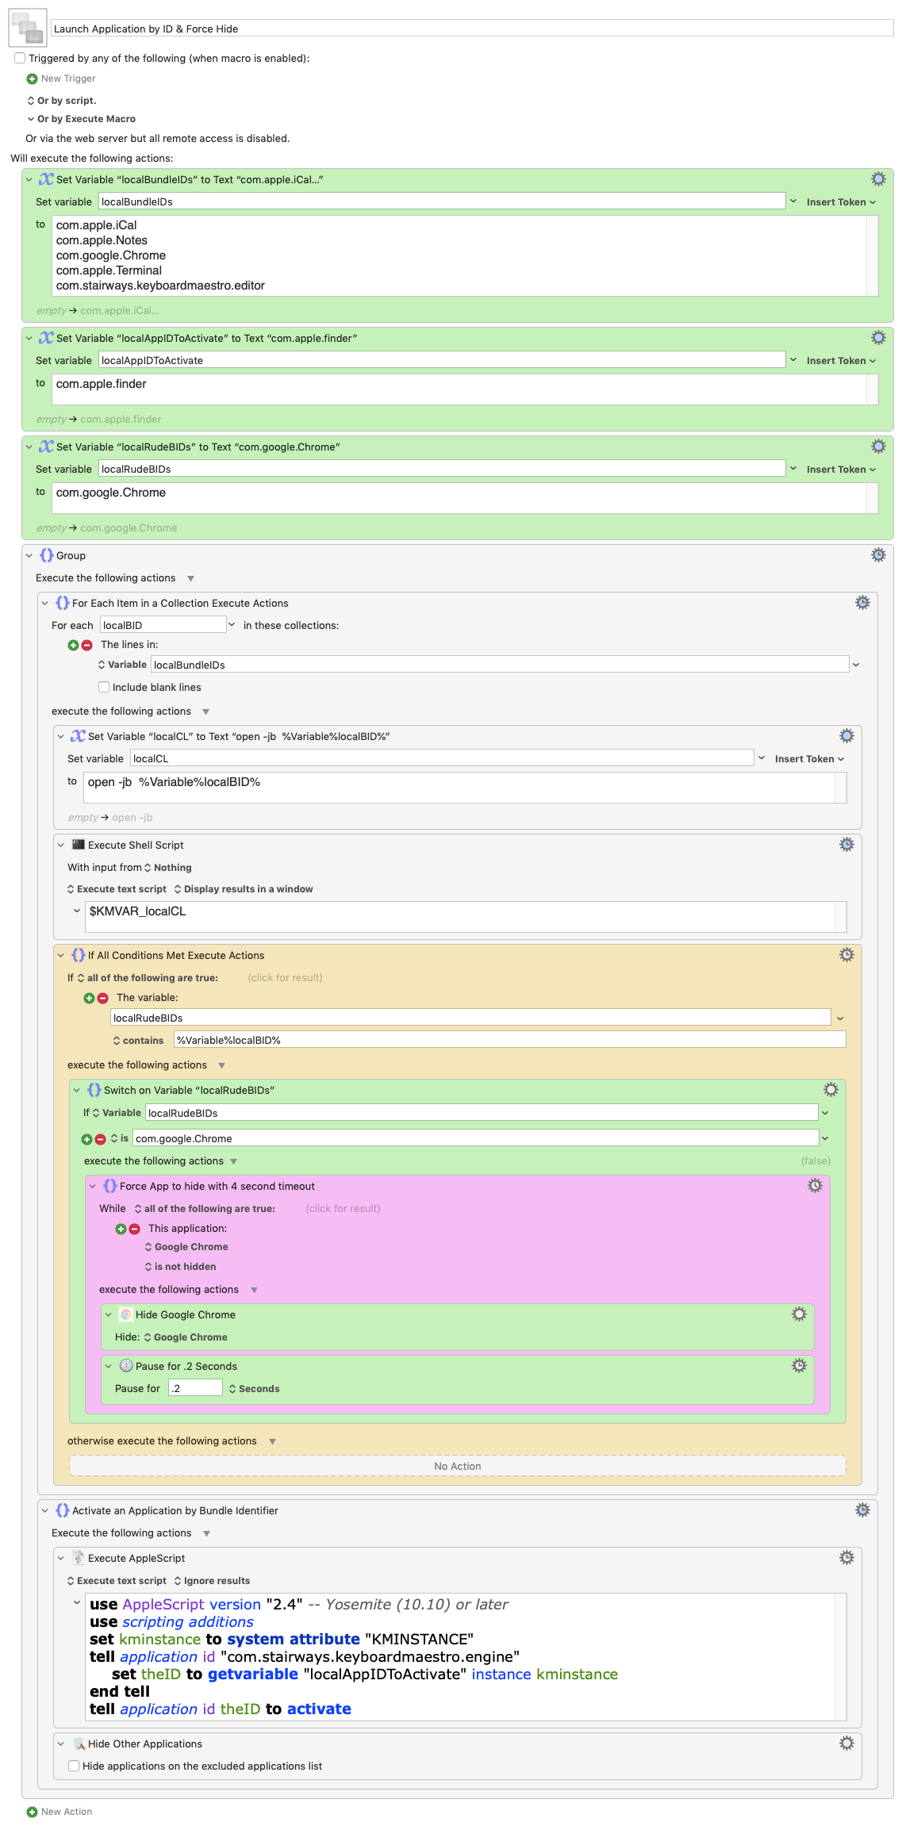Open gear menu for localBundleIDs action

pos(877,179)
